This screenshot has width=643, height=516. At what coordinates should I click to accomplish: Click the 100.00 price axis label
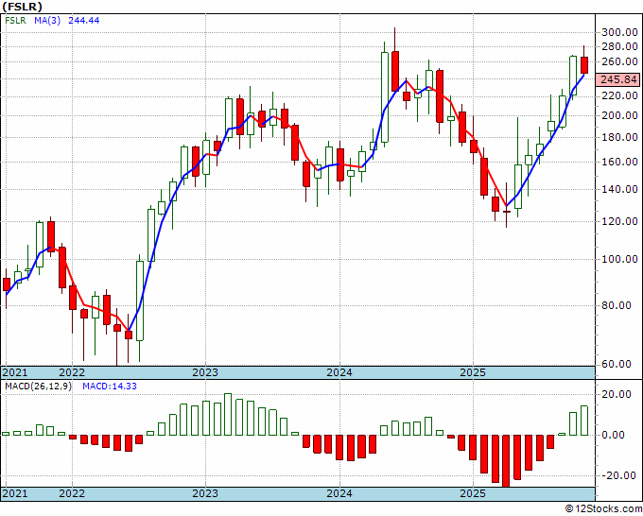point(619,260)
